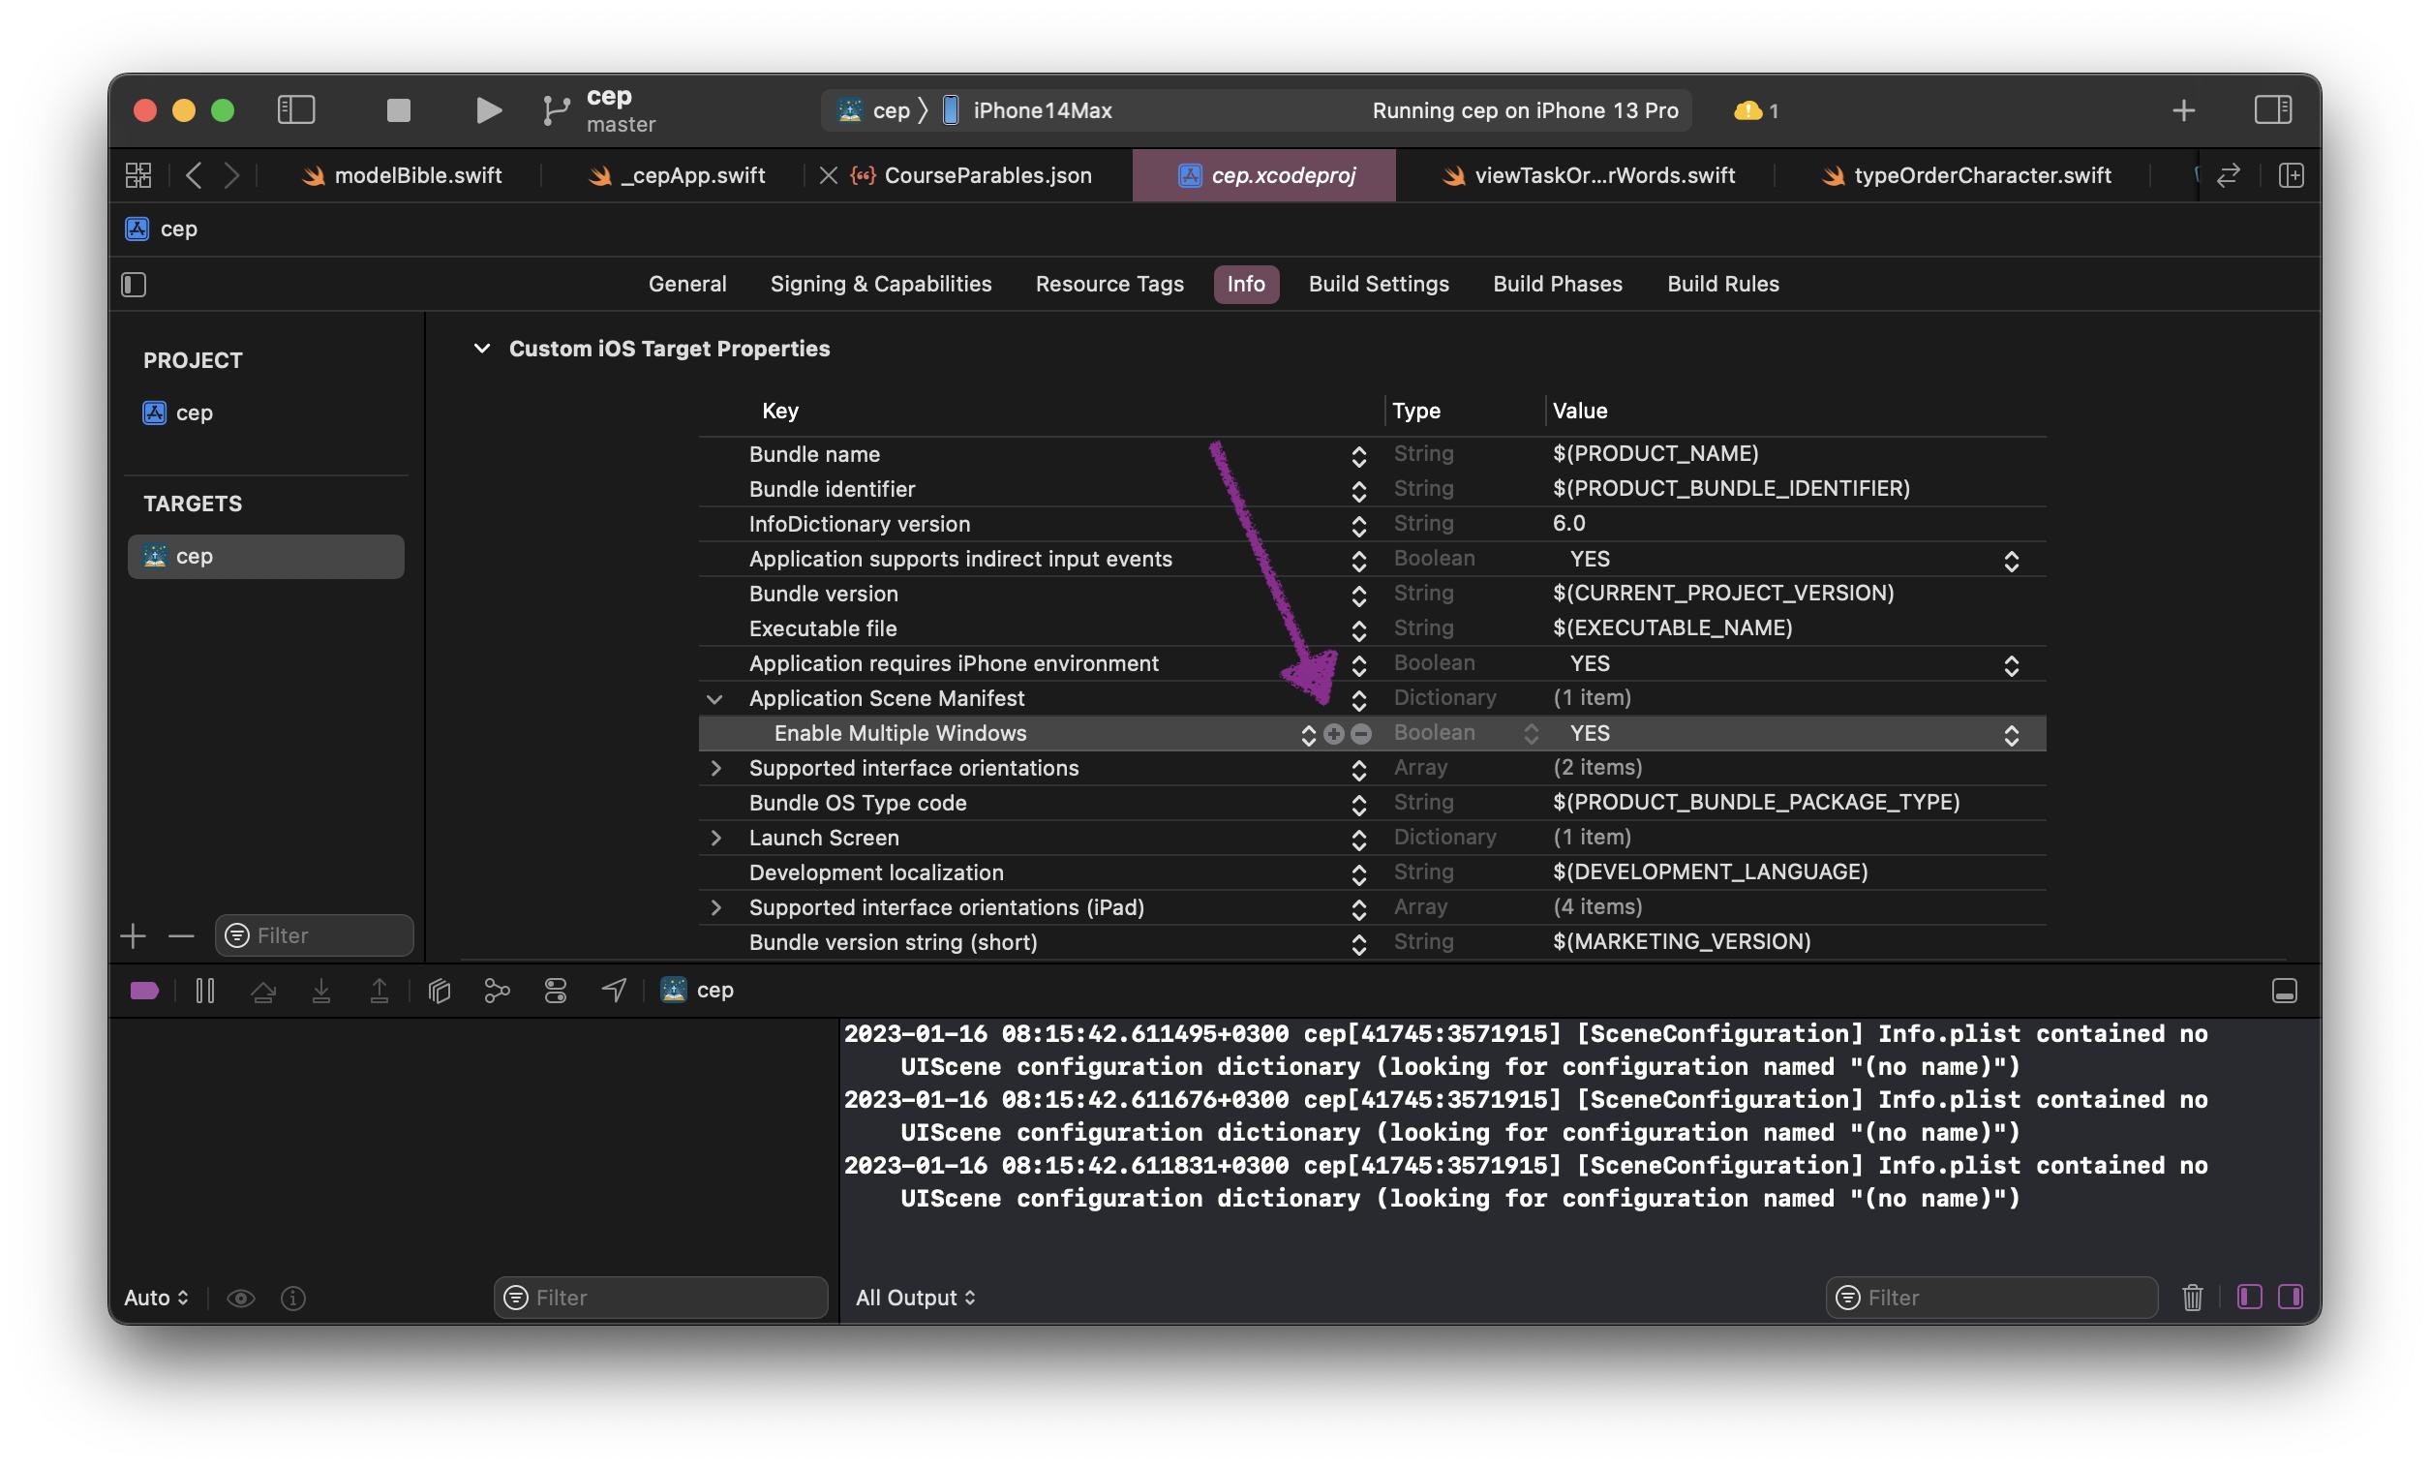This screenshot has width=2430, height=1468.
Task: Toggle the navigator sidebar button
Action: point(296,109)
